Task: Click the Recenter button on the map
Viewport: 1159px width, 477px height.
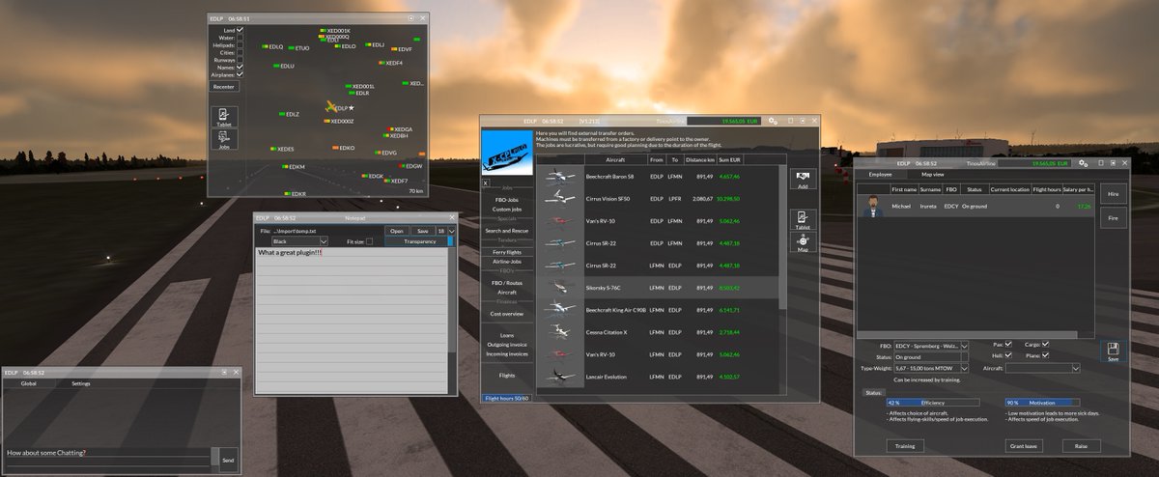Action: point(224,86)
